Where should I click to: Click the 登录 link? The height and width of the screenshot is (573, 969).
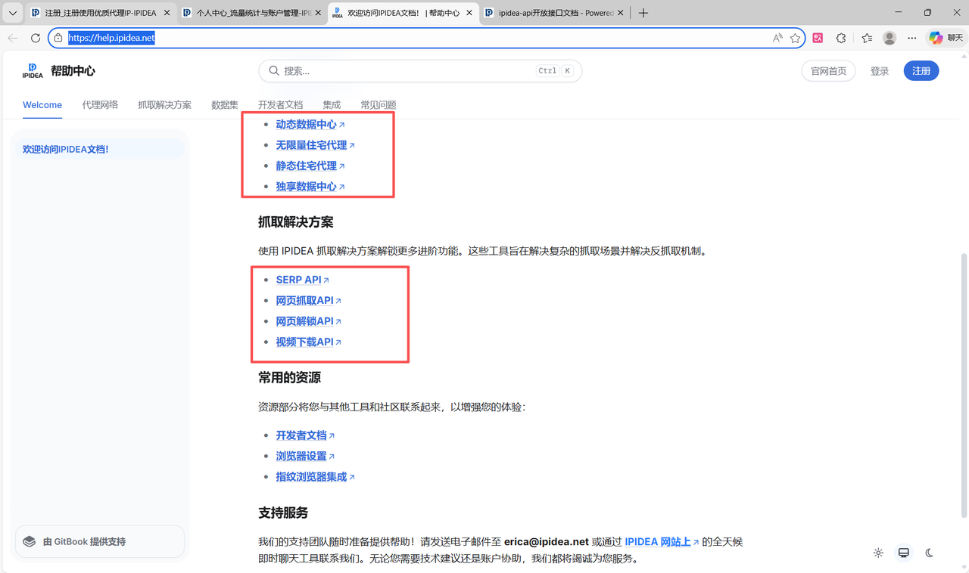pos(880,71)
